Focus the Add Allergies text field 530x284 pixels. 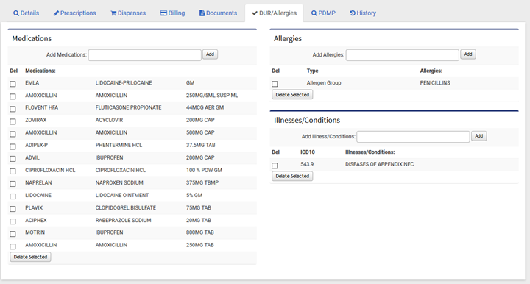coord(402,55)
